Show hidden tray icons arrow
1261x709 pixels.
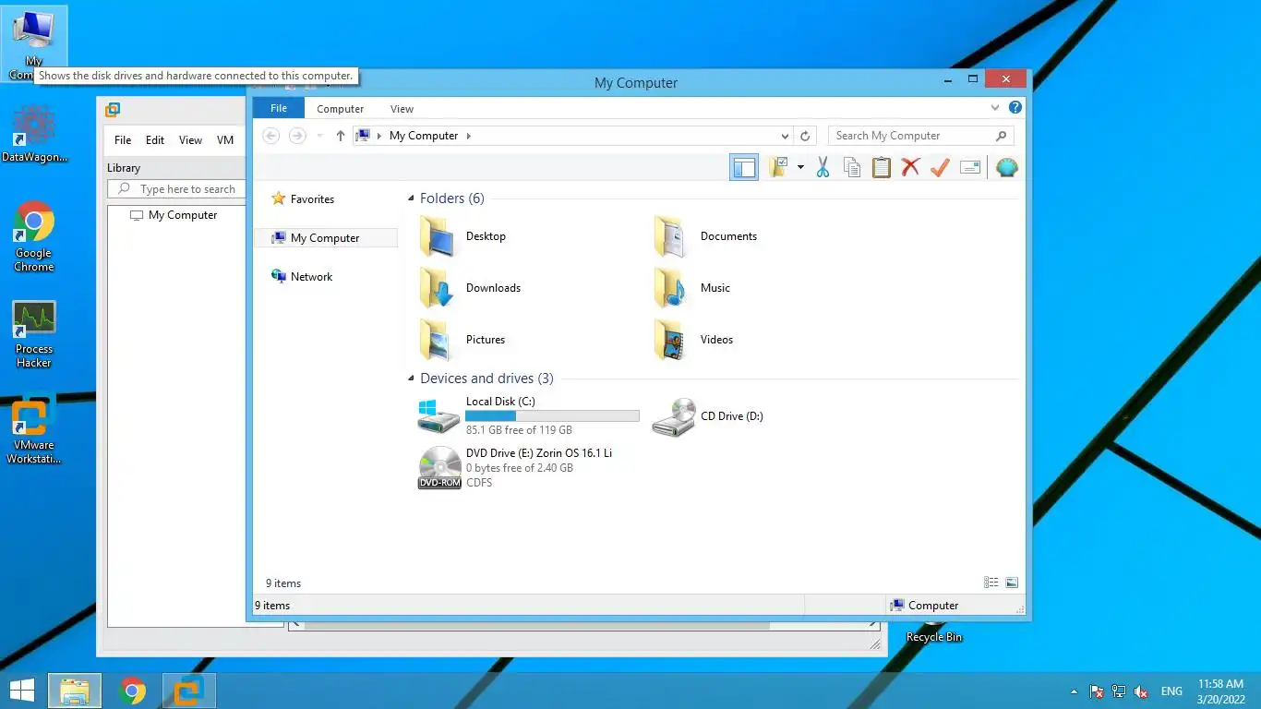click(x=1074, y=691)
